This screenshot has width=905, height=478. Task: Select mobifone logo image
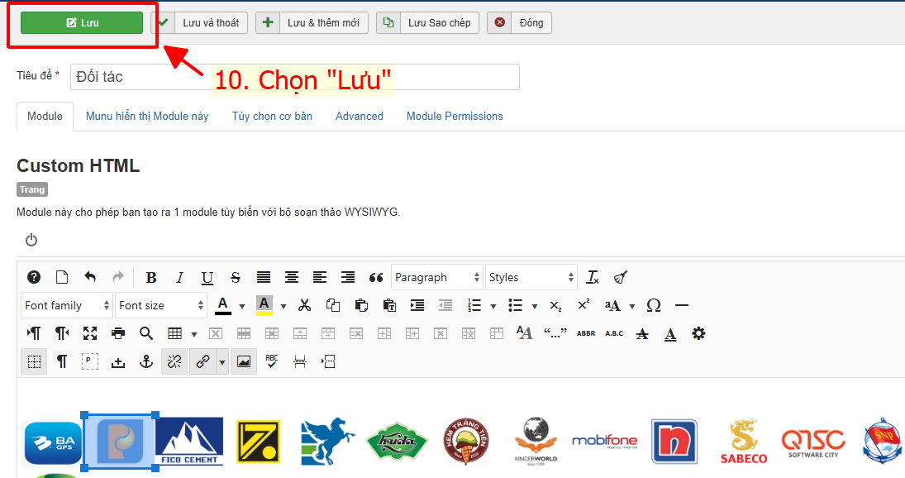click(604, 442)
